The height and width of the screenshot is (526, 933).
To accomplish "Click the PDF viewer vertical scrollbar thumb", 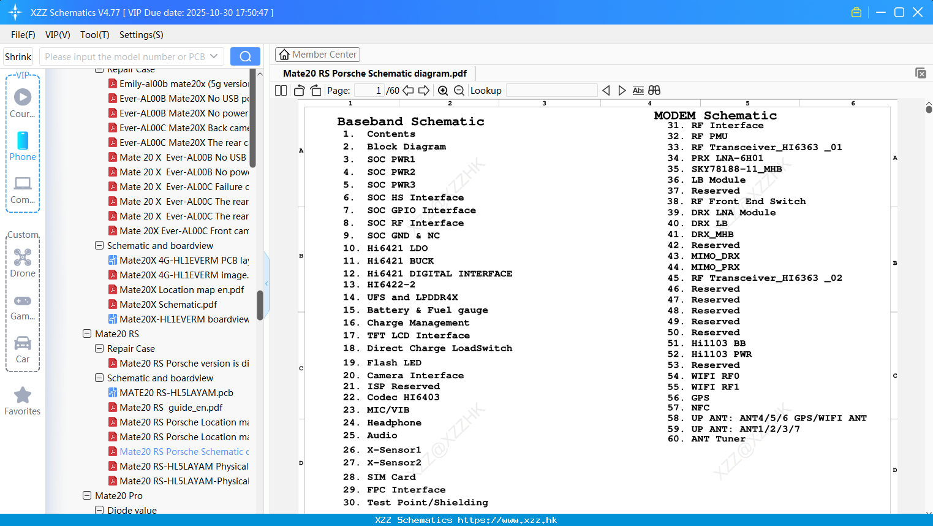I will (x=929, y=110).
